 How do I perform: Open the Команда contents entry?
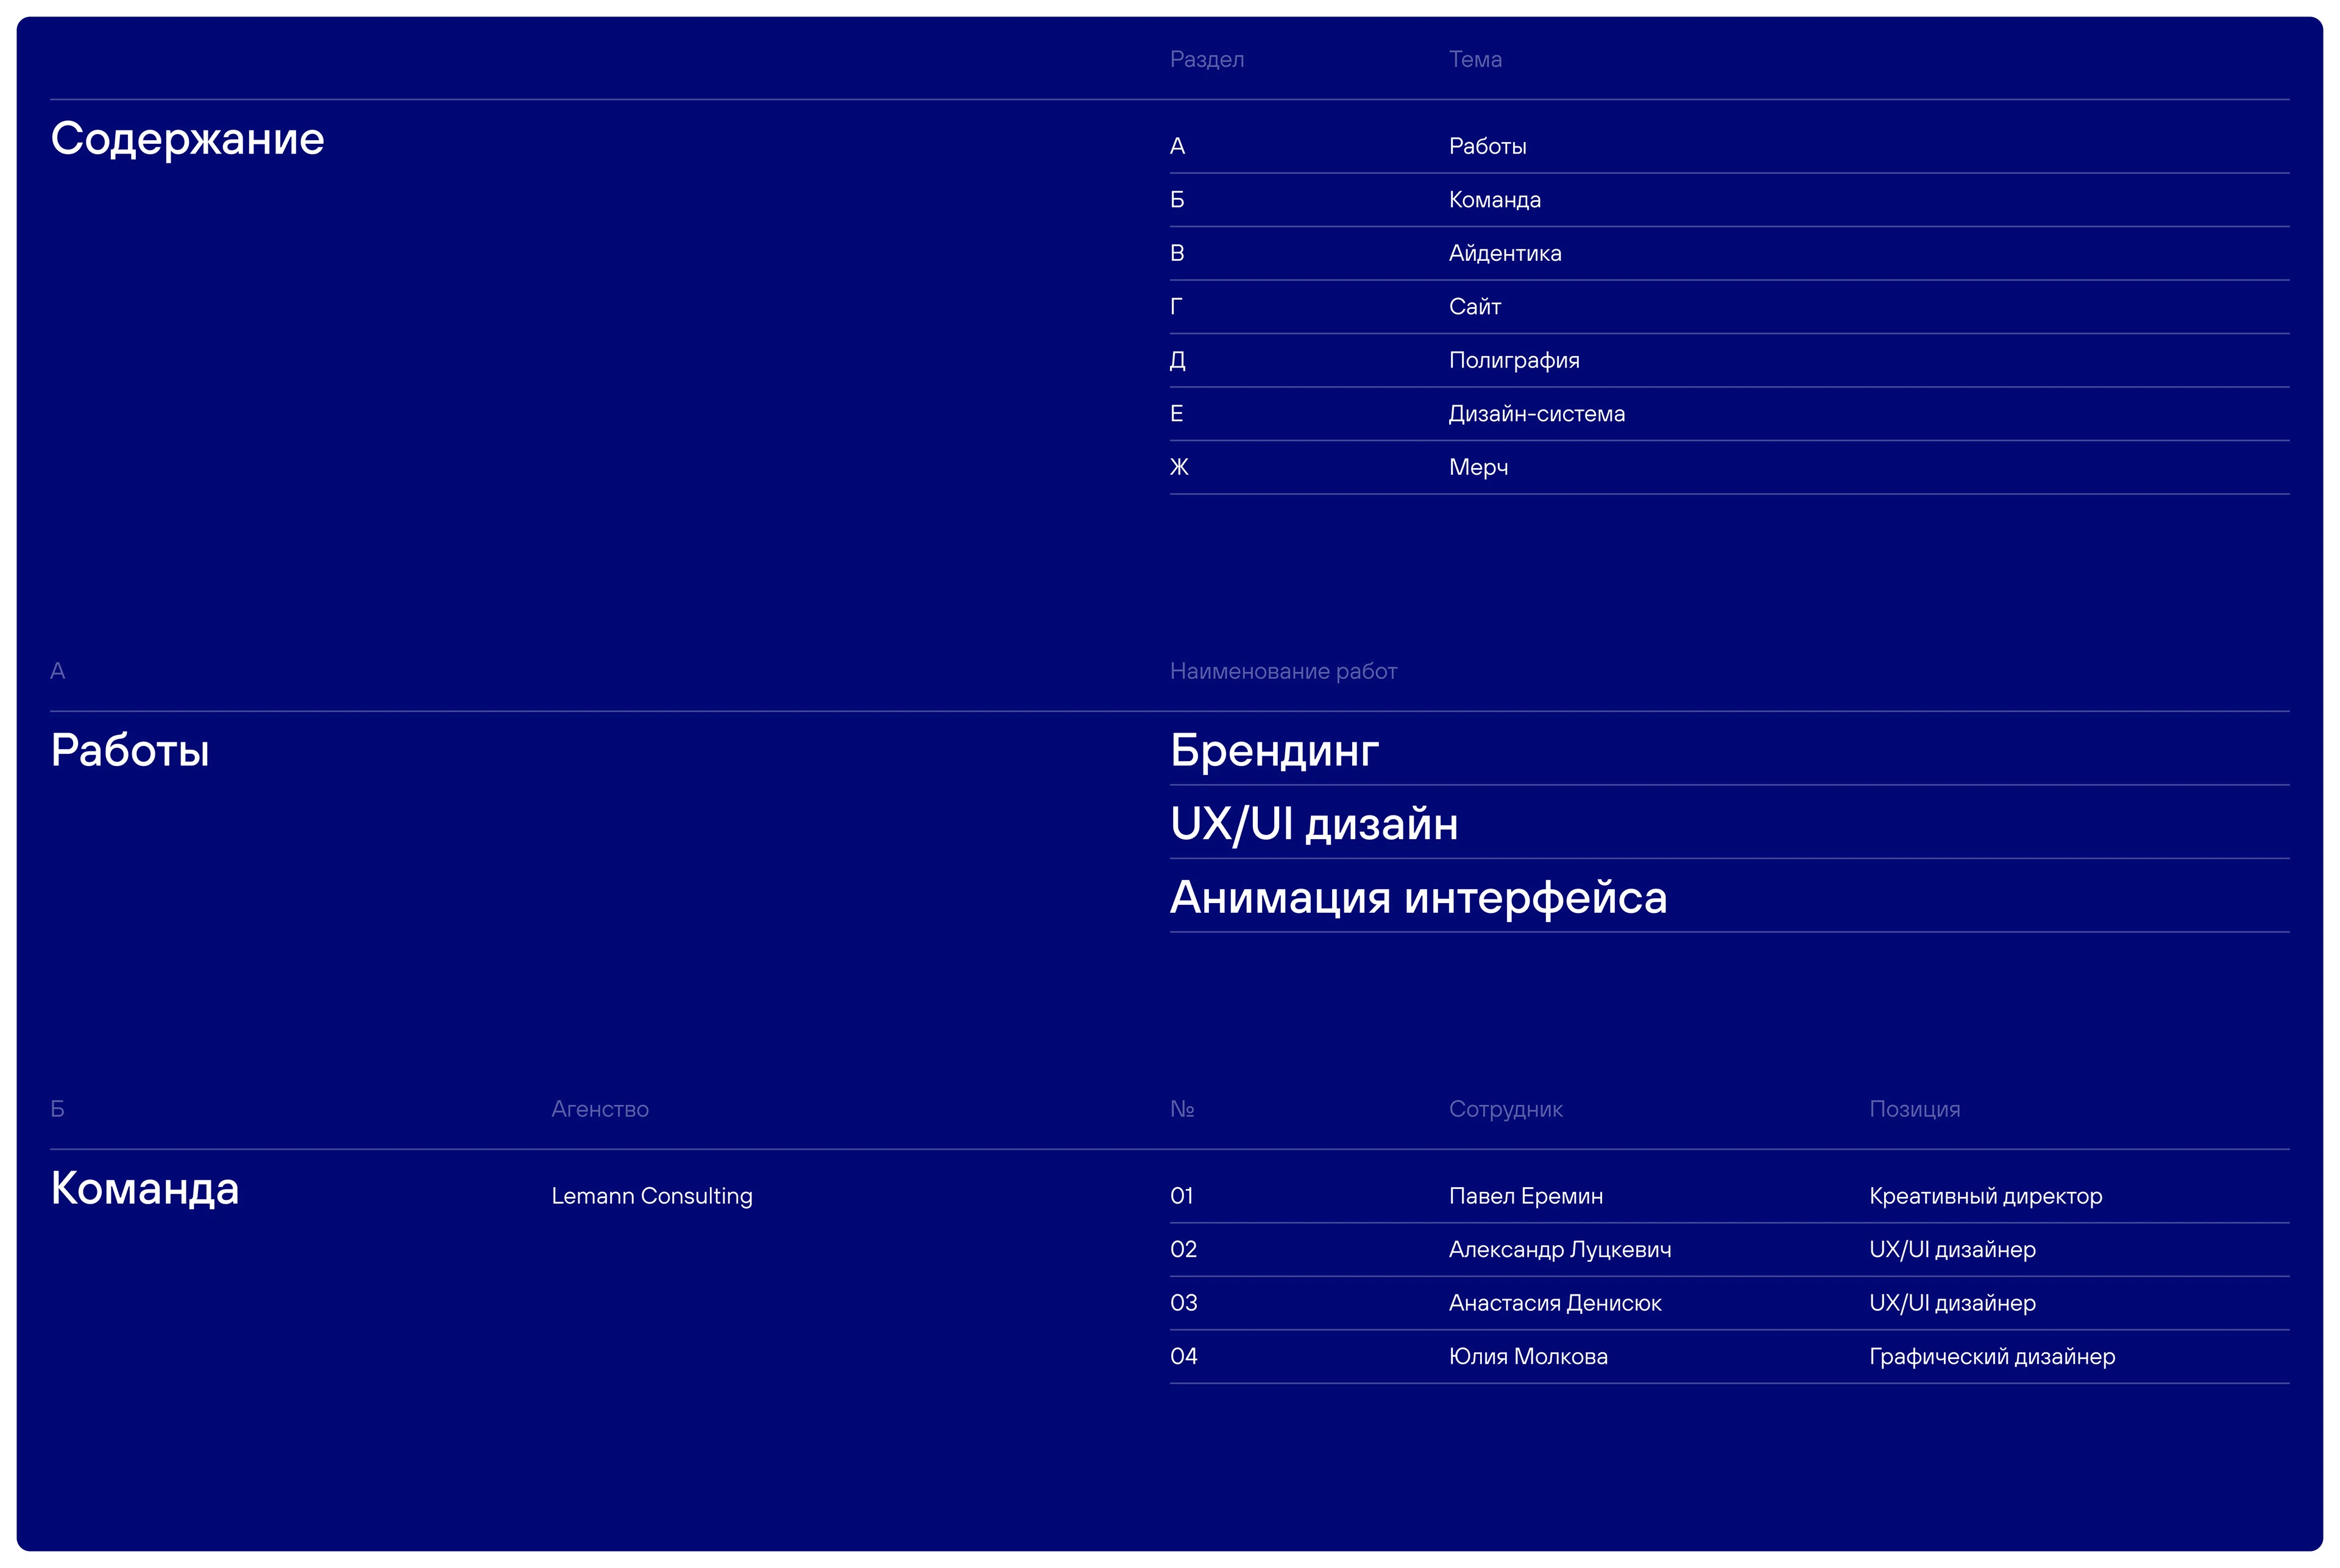1494,200
